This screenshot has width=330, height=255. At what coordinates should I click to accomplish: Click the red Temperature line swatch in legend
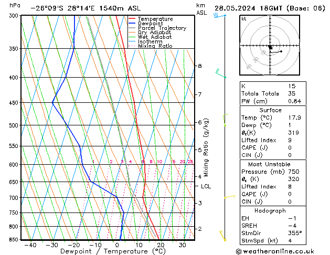[132, 19]
